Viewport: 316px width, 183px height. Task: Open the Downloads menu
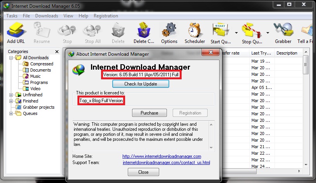(46, 16)
